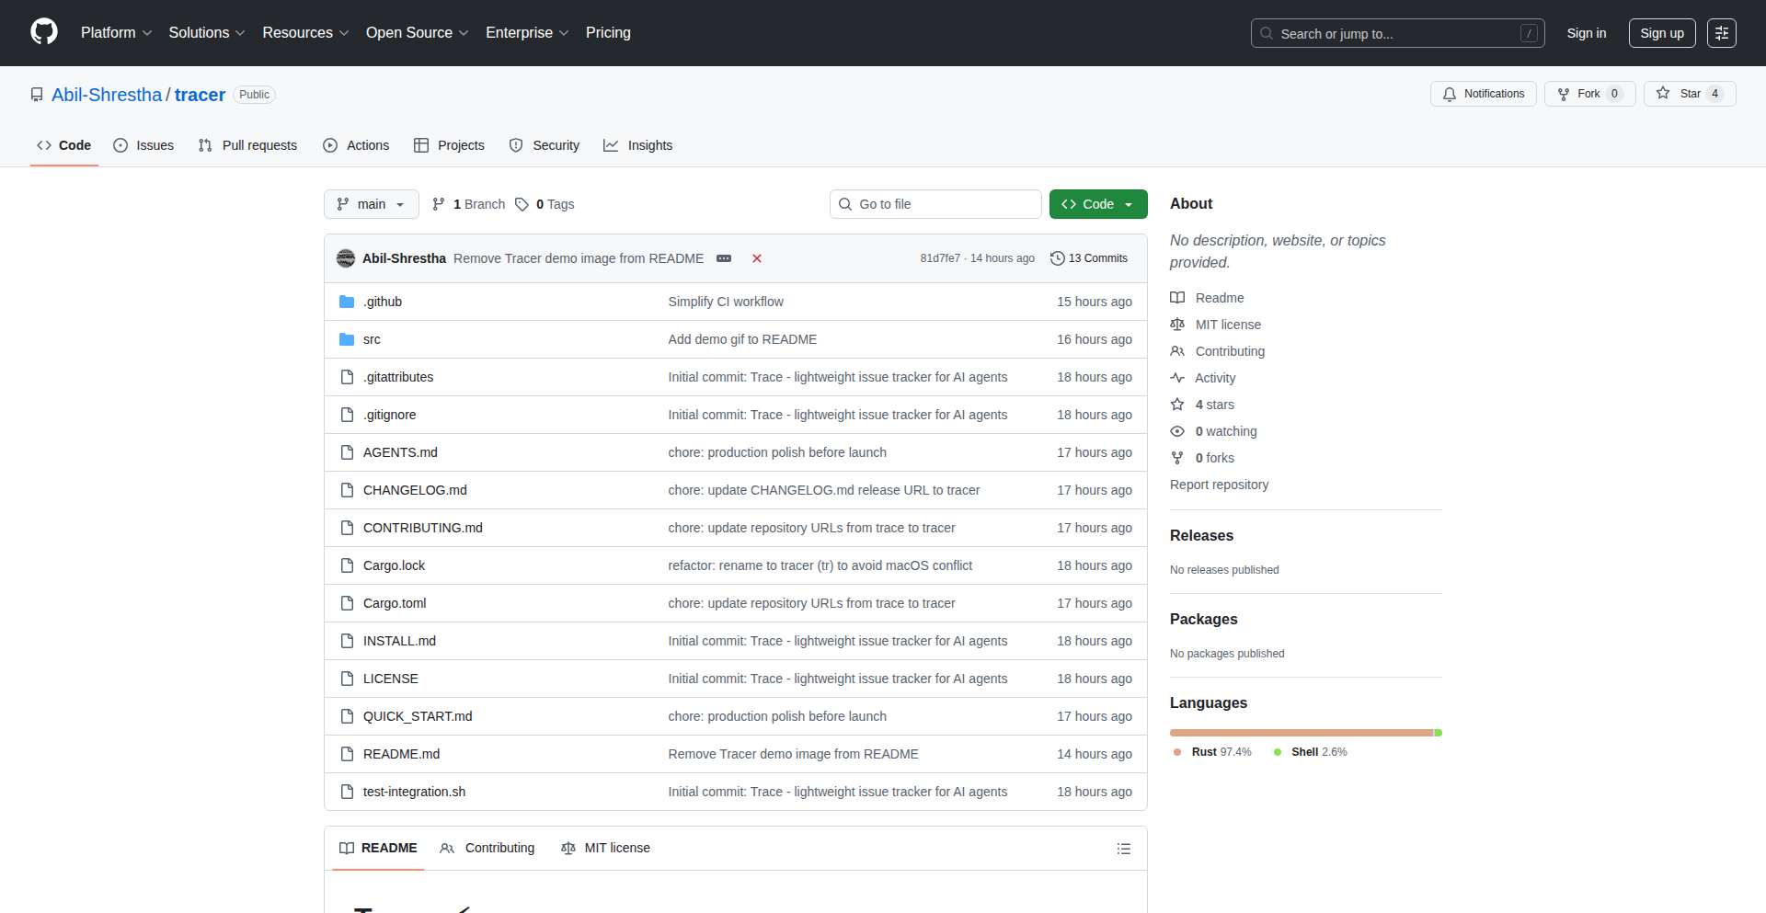Open the Abil-Shrestha owner link in breadcrumb

pyautogui.click(x=107, y=95)
